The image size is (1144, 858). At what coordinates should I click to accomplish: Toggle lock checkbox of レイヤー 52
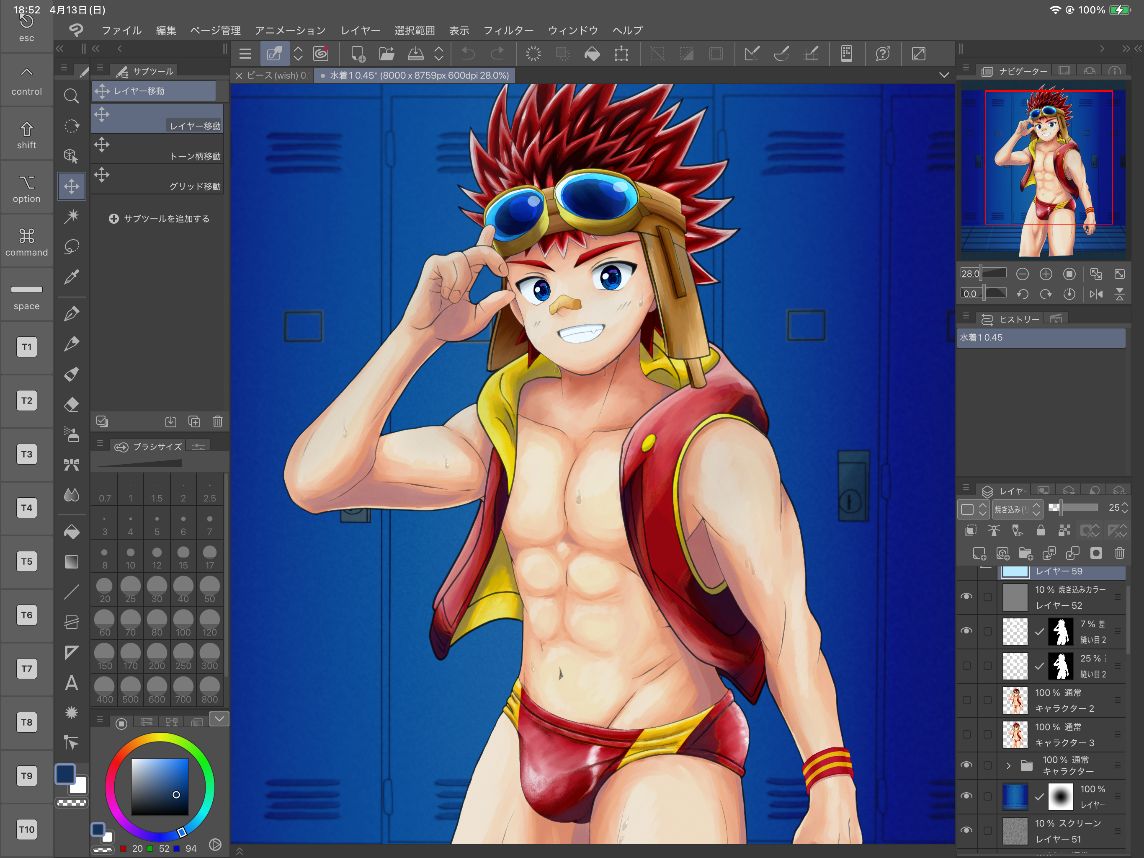(987, 597)
